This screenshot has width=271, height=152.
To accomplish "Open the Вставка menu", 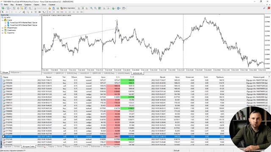I will pos(19,5).
